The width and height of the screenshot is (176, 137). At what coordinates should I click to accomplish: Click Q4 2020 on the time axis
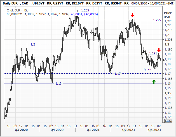tap(57, 130)
